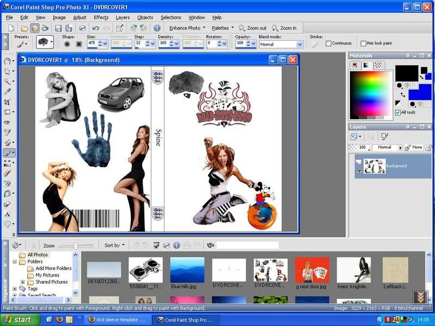
Task: Enable the Continuous stroke checkbox
Action: pos(329,43)
